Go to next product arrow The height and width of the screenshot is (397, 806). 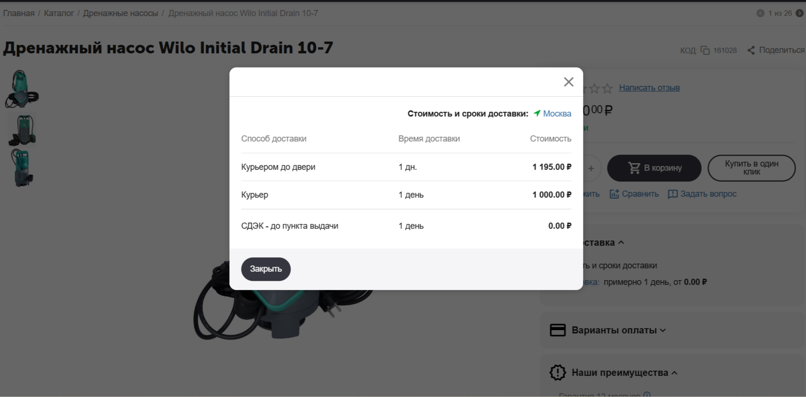[799, 13]
